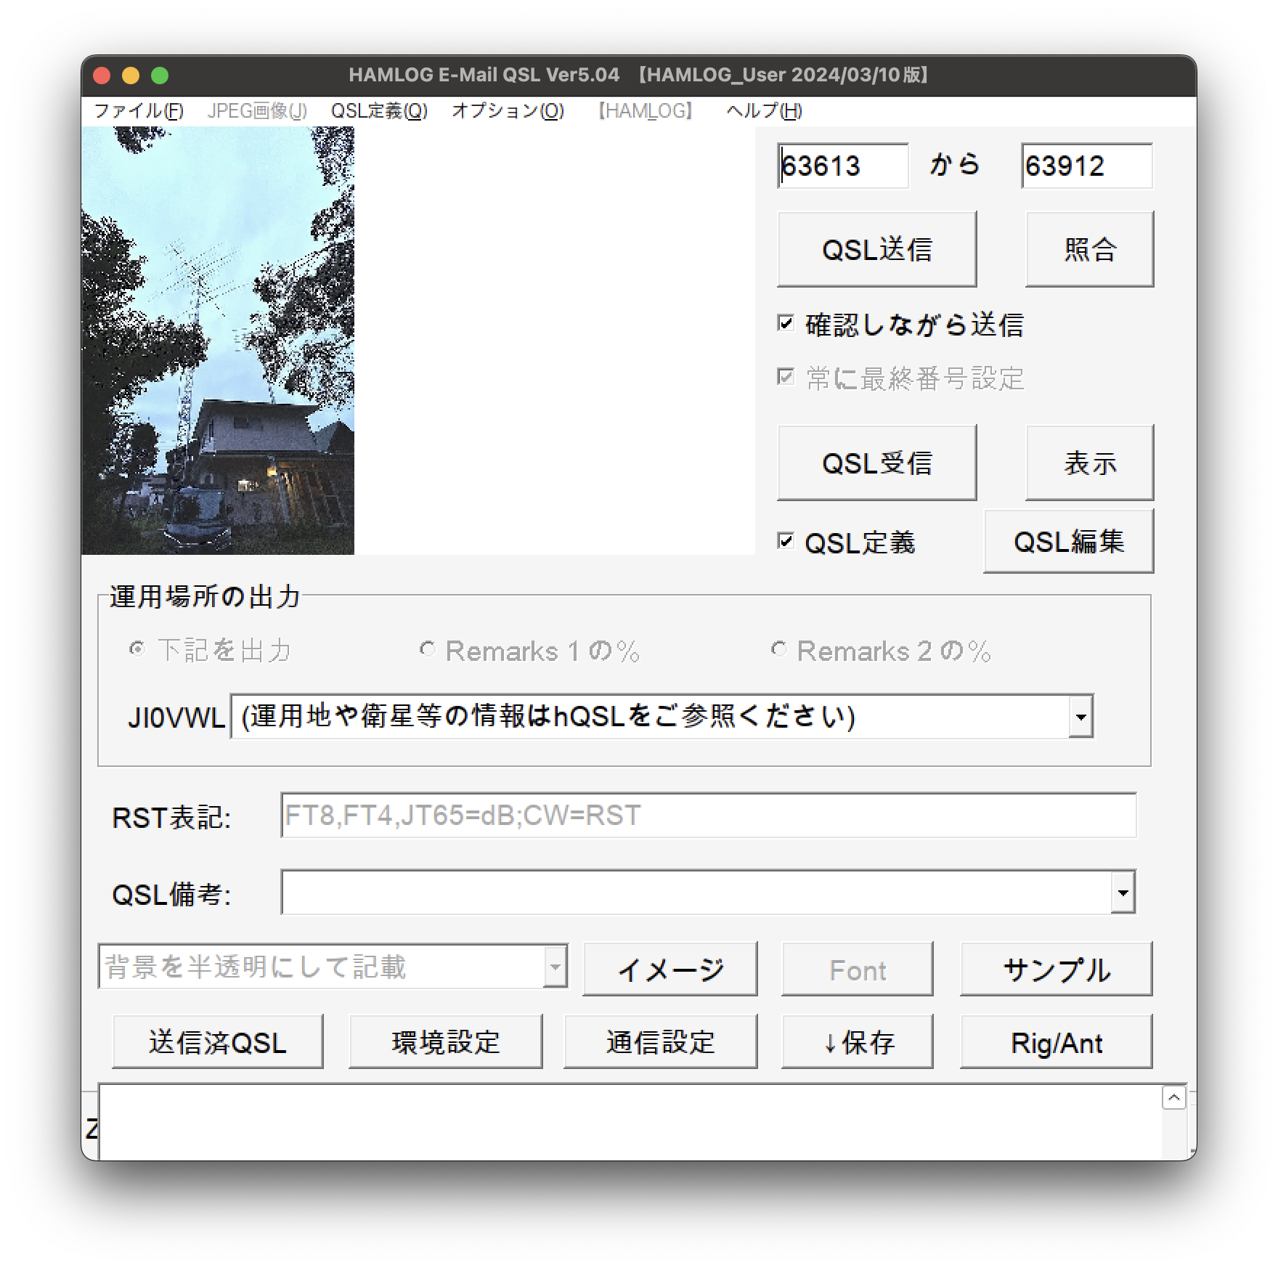Viewport: 1278px width, 1268px height.
Task: Open the オプション(O) menu
Action: [508, 111]
